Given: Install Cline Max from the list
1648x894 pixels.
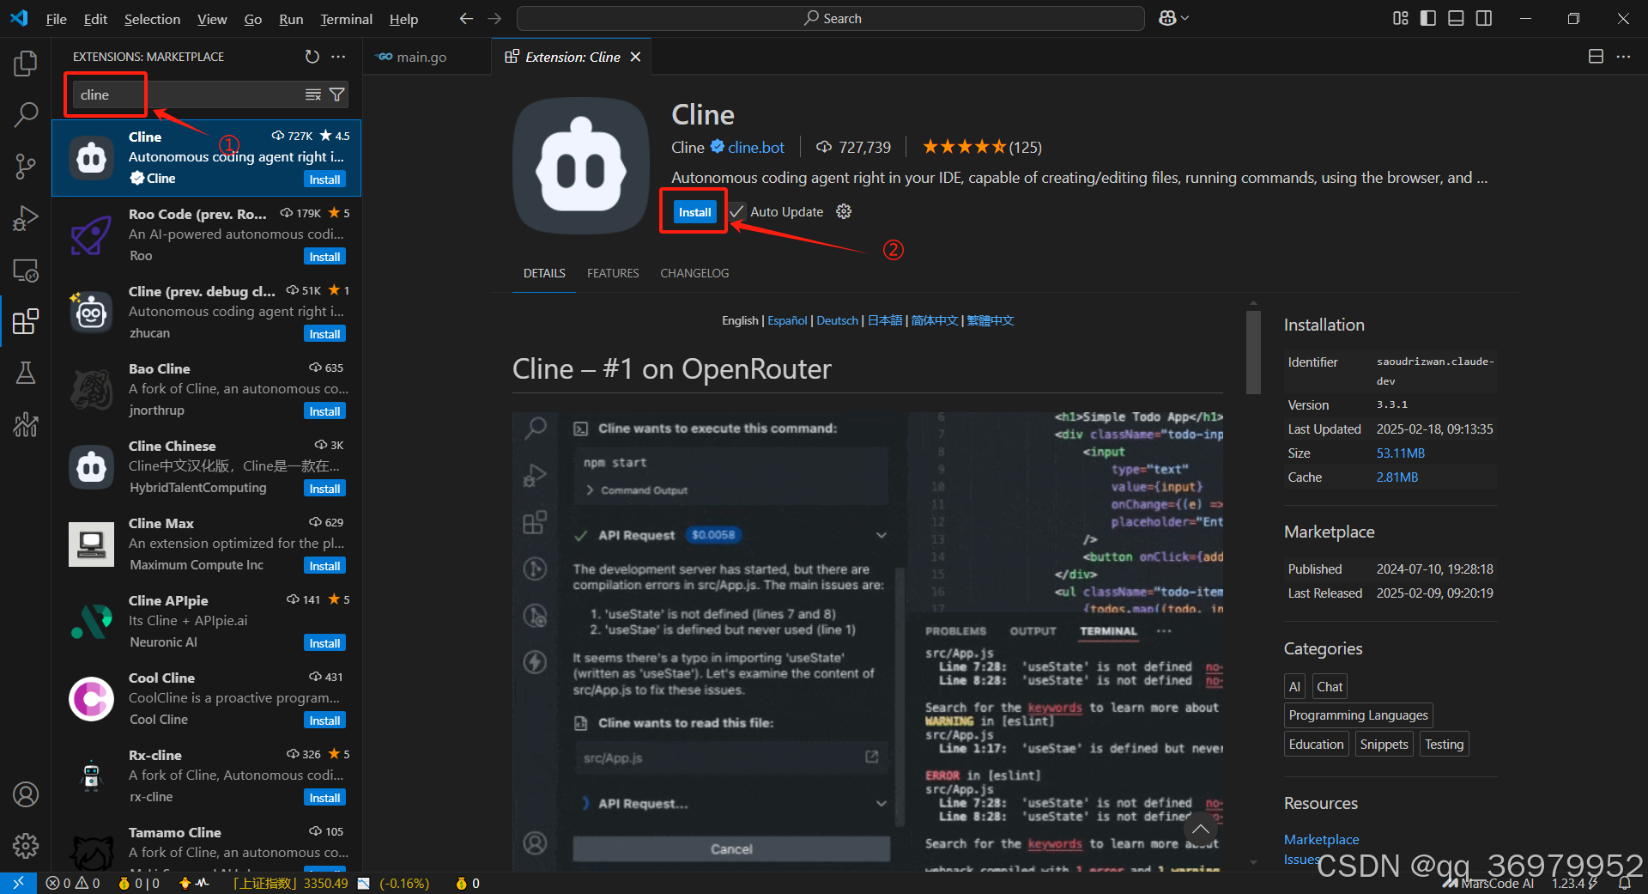Looking at the screenshot, I should pos(324,566).
